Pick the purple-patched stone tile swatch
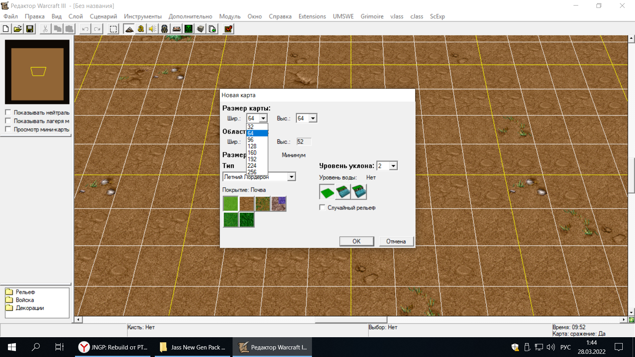The height and width of the screenshot is (357, 635). [278, 204]
